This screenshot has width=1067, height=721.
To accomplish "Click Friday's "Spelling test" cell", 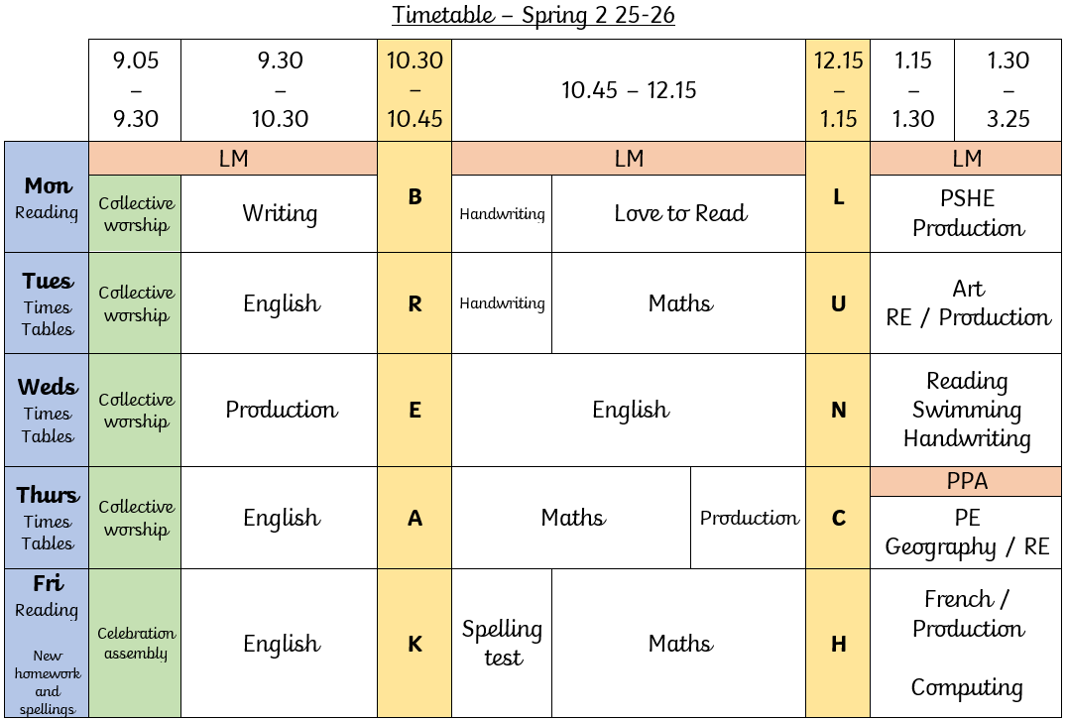I will point(502,644).
